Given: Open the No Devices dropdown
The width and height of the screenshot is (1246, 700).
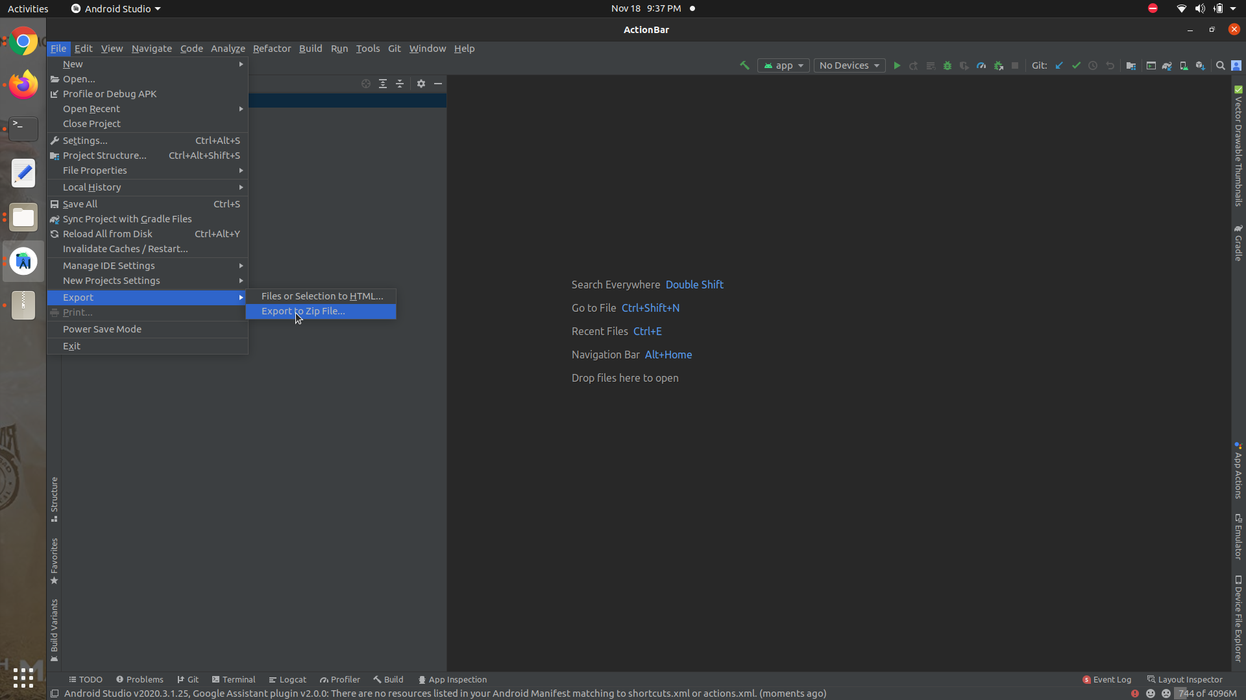Looking at the screenshot, I should [849, 65].
